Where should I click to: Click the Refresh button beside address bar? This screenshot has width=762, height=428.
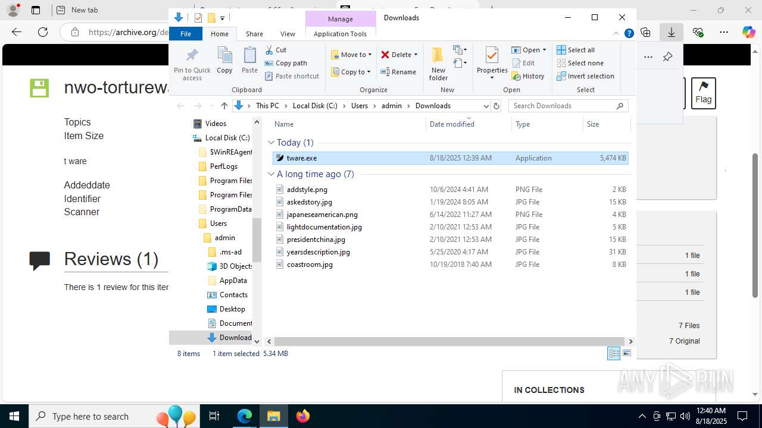point(496,106)
